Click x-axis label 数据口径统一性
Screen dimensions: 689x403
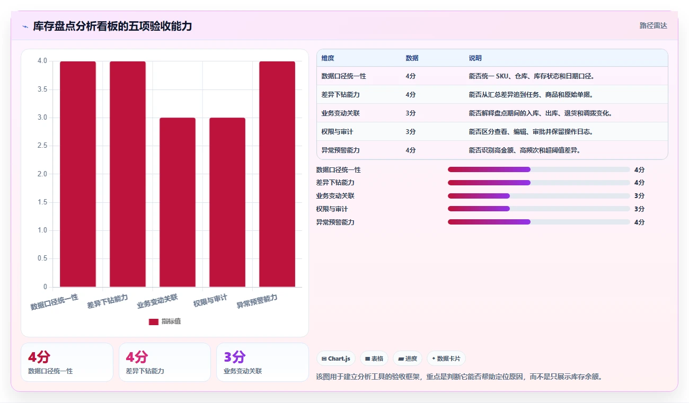point(55,302)
